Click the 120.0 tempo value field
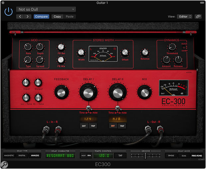206x169 pixels. 103,156
